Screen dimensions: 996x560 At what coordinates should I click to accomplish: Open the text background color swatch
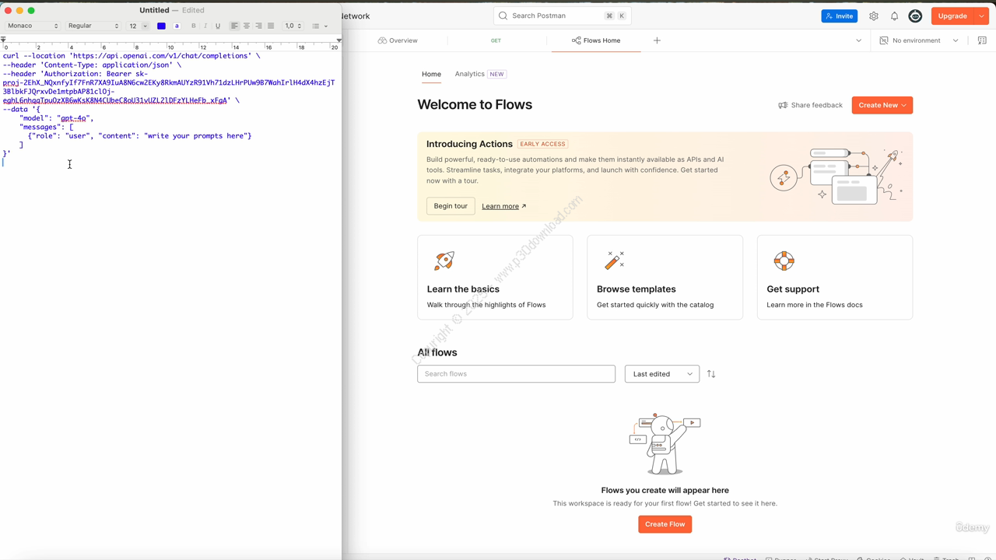point(177,26)
